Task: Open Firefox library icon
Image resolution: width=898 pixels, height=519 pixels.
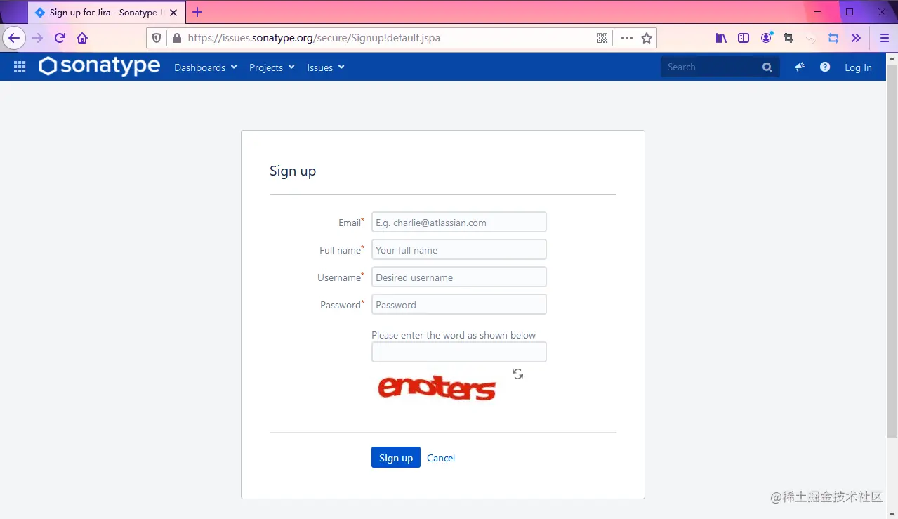Action: (x=721, y=38)
